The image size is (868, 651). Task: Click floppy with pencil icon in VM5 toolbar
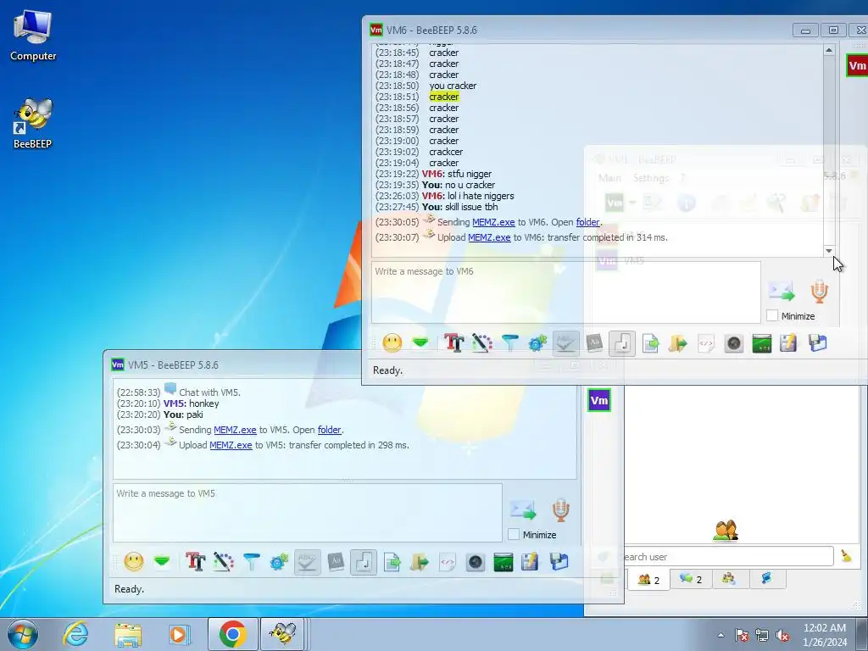[530, 562]
